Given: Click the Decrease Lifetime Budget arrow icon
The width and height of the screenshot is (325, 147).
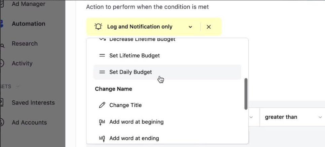Looking at the screenshot, I should (102, 39).
